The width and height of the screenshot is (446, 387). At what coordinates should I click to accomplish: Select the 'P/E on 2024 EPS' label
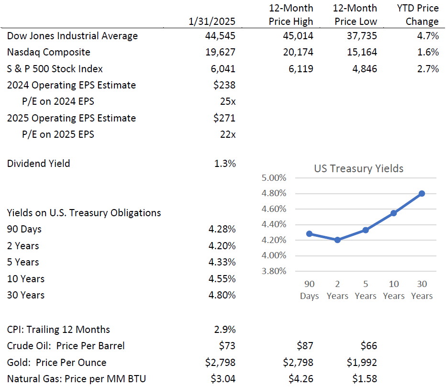click(58, 101)
